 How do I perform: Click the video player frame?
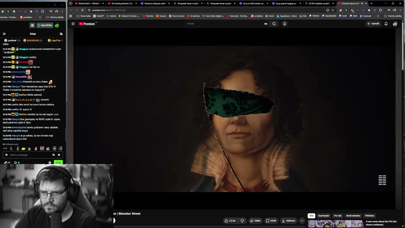coord(234,119)
